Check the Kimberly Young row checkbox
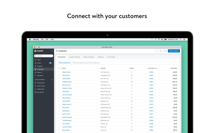214x133 pixels. tap(59, 88)
